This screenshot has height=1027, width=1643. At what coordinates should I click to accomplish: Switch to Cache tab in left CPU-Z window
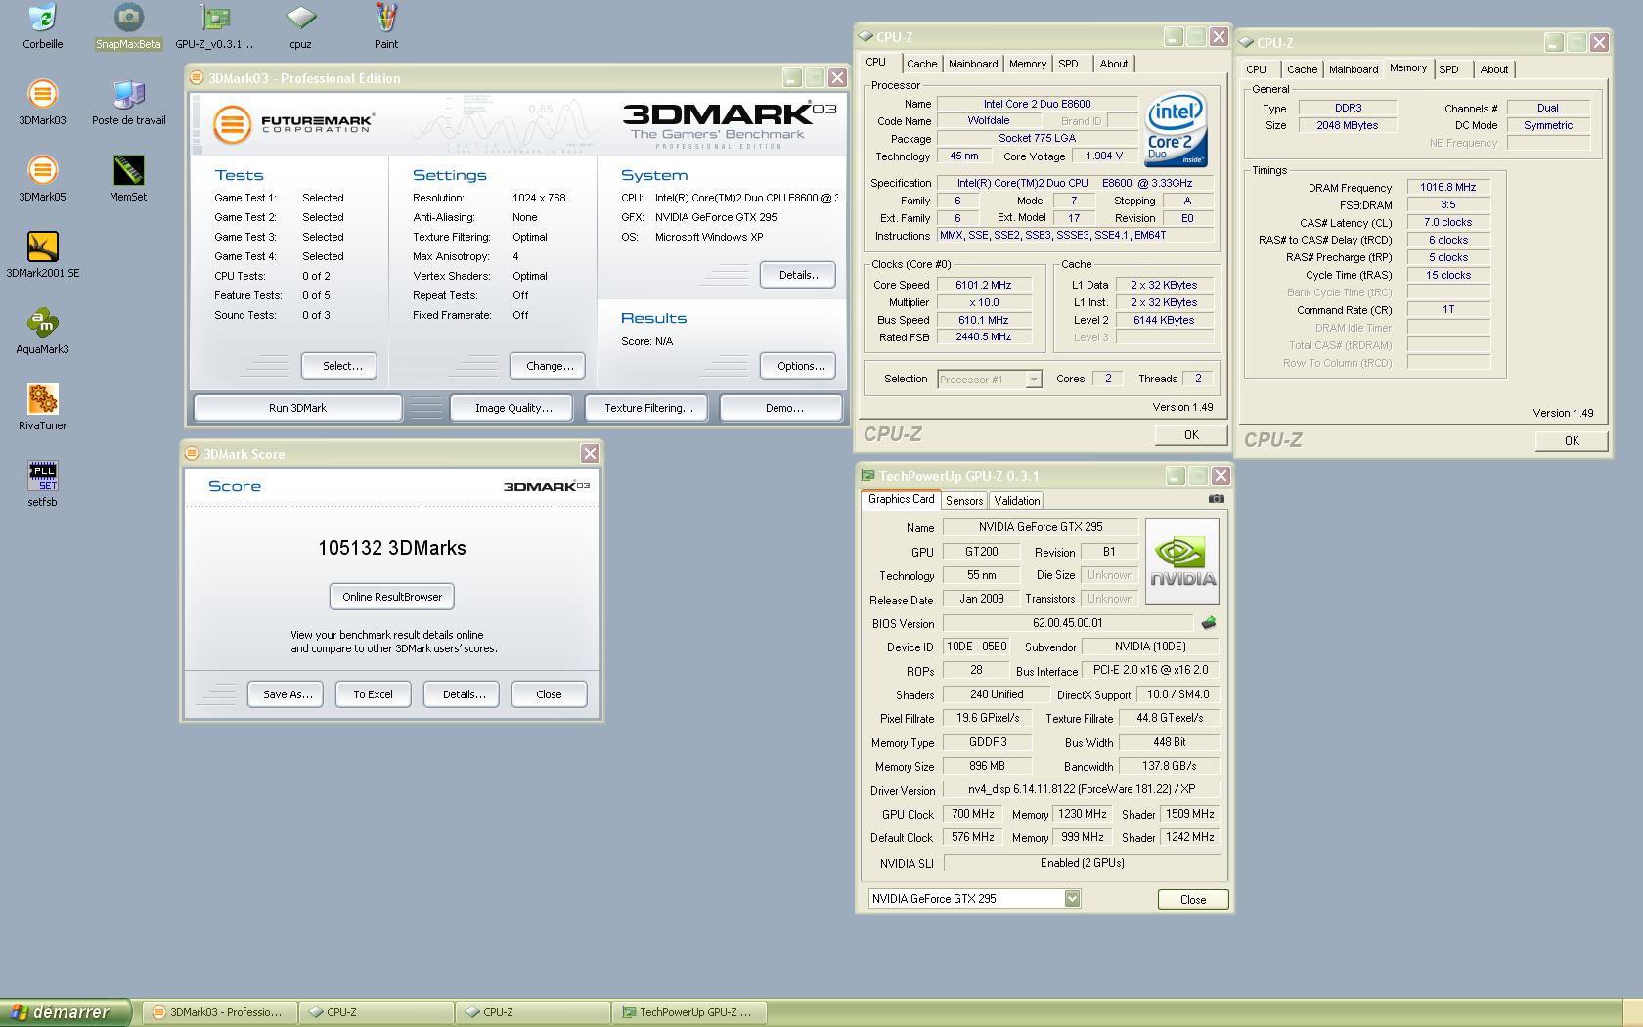click(921, 64)
